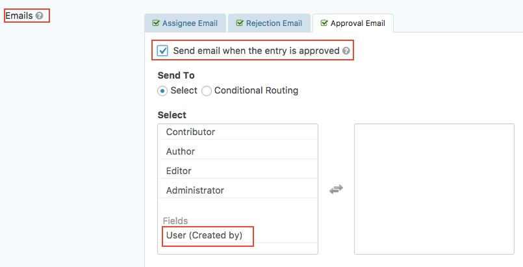Click help icon beside approval email checkbox
523x267 pixels.
[x=346, y=51]
